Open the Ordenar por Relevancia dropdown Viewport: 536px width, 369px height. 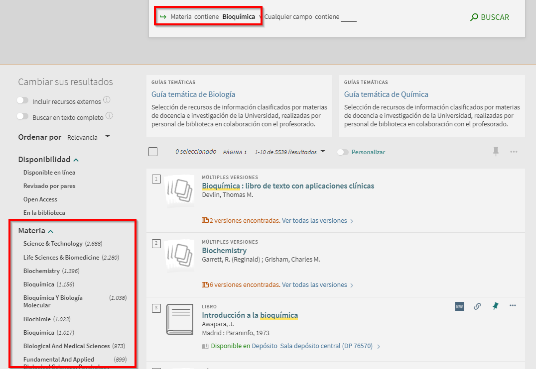coord(88,137)
